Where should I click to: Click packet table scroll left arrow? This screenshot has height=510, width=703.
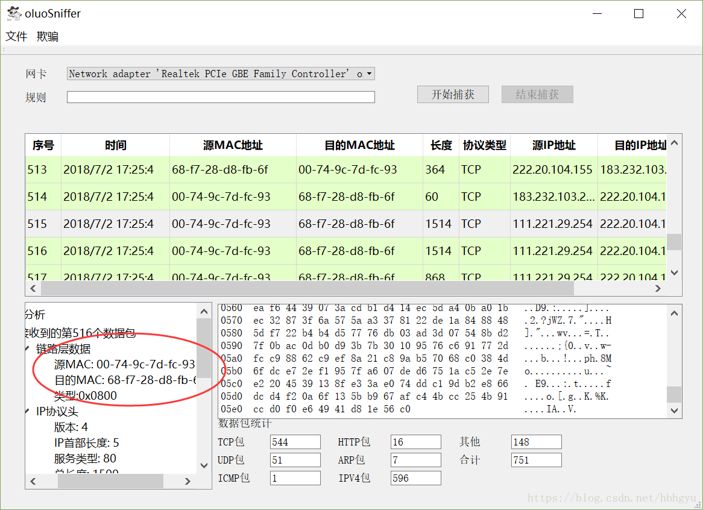(x=33, y=289)
